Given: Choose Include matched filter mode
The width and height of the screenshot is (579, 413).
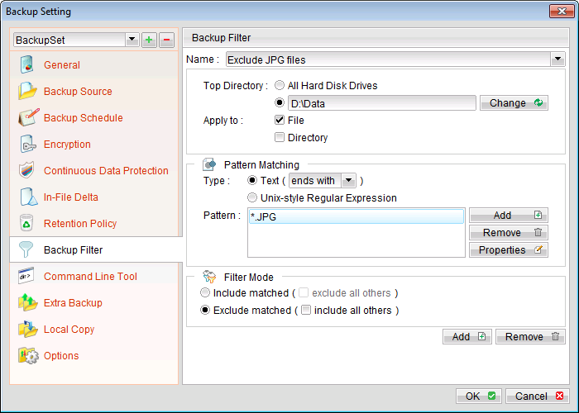Looking at the screenshot, I should coord(205,292).
